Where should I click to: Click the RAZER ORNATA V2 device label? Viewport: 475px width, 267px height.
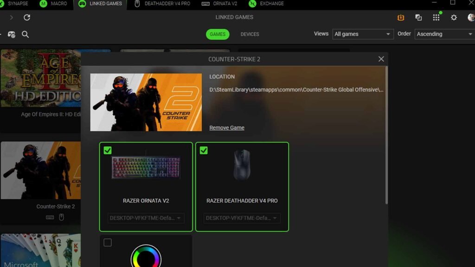pyautogui.click(x=146, y=201)
